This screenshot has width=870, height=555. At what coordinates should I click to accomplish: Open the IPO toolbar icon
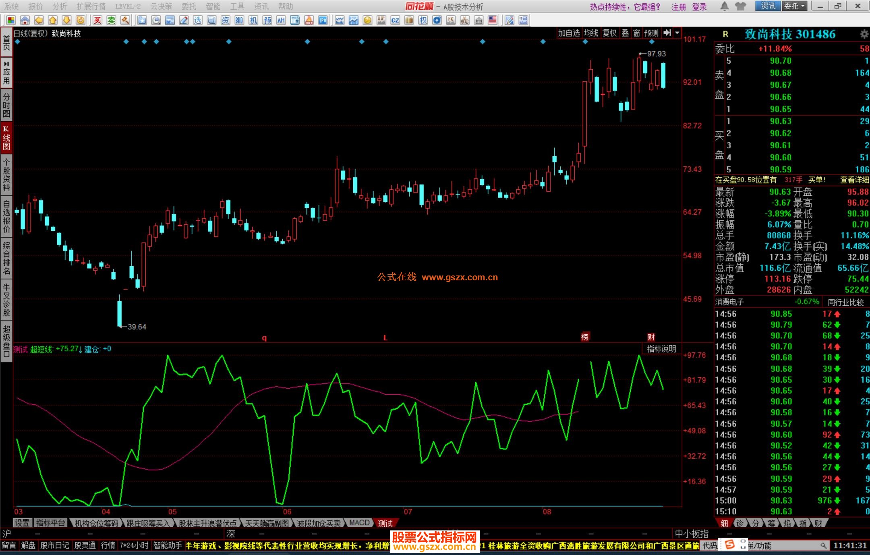[323, 20]
